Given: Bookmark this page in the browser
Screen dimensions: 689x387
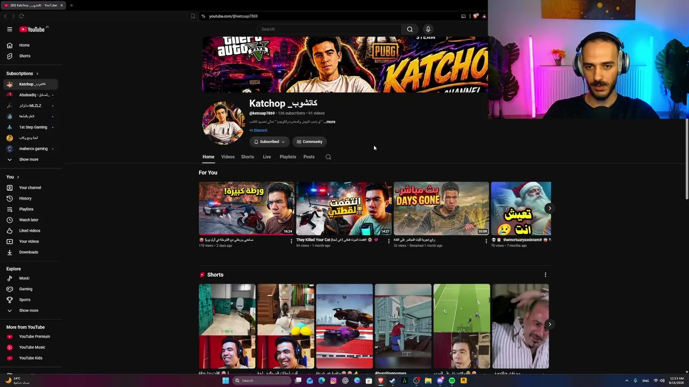Looking at the screenshot, I should pyautogui.click(x=193, y=16).
